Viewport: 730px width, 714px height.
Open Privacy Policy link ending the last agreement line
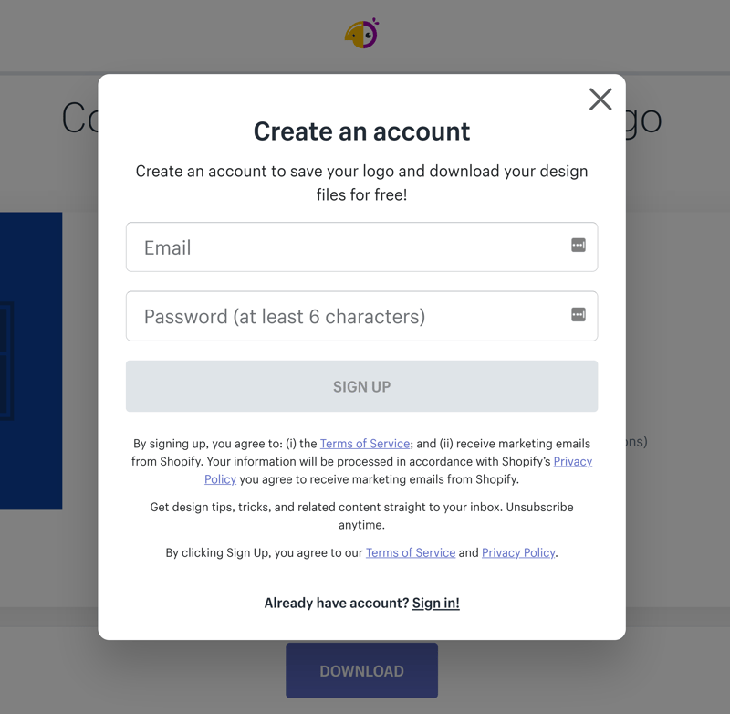click(518, 552)
